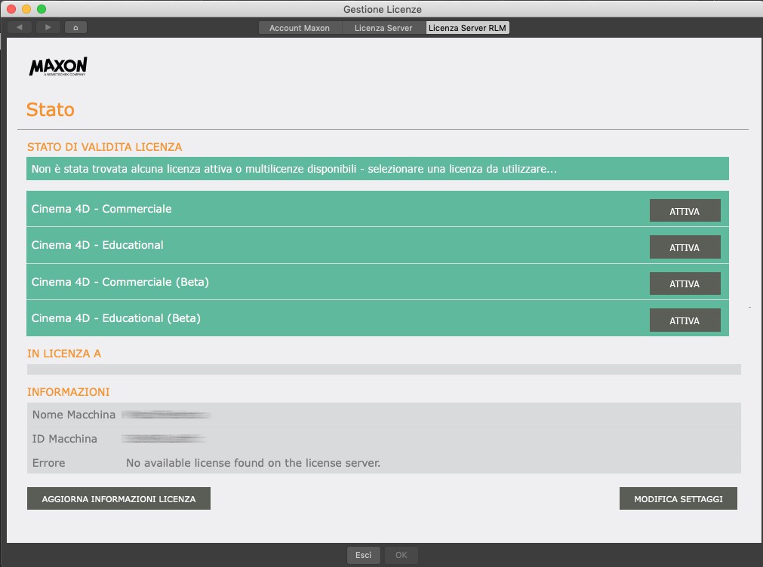Switch to the Licenza Server tab
This screenshot has width=763, height=567.
click(x=383, y=28)
